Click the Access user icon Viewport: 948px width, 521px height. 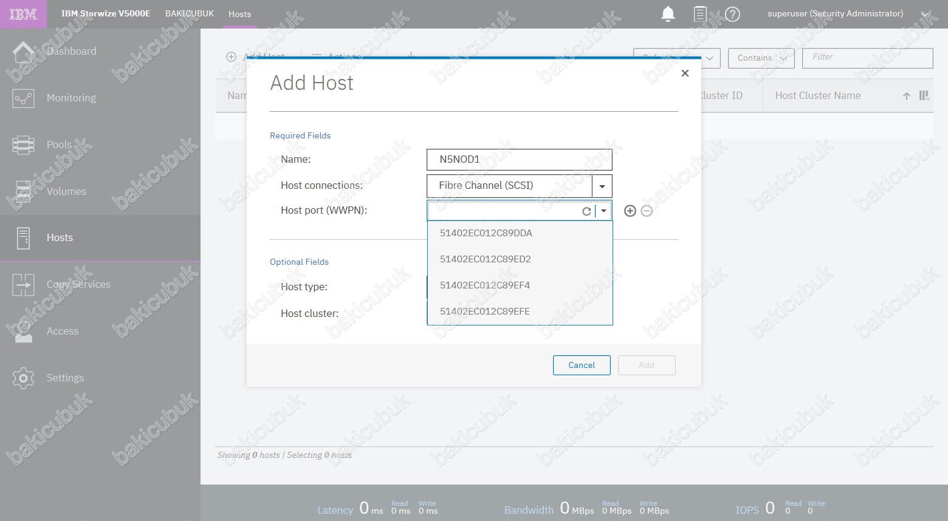click(x=23, y=332)
